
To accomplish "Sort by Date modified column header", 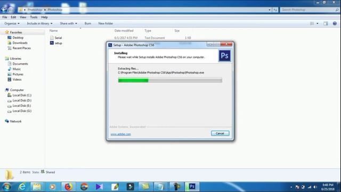I will [x=124, y=31].
